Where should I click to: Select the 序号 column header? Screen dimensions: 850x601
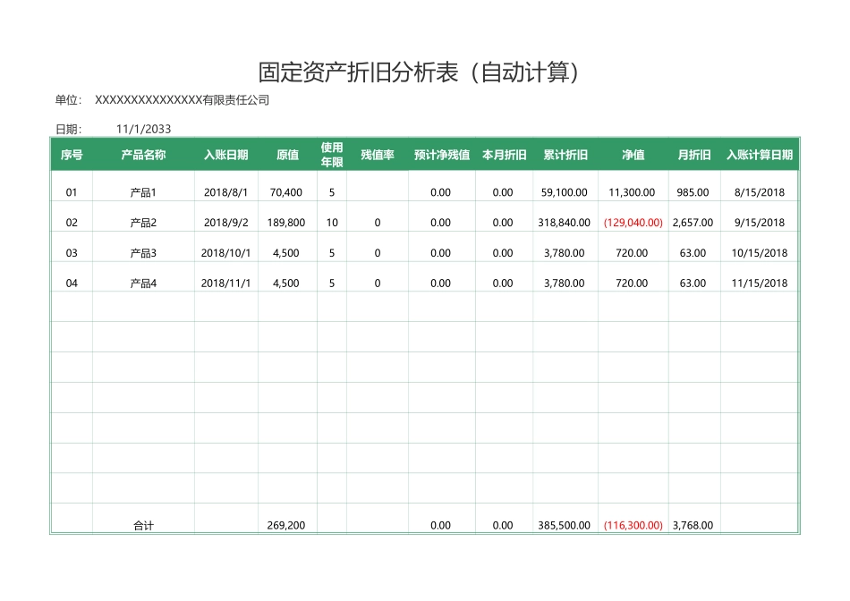click(x=72, y=155)
